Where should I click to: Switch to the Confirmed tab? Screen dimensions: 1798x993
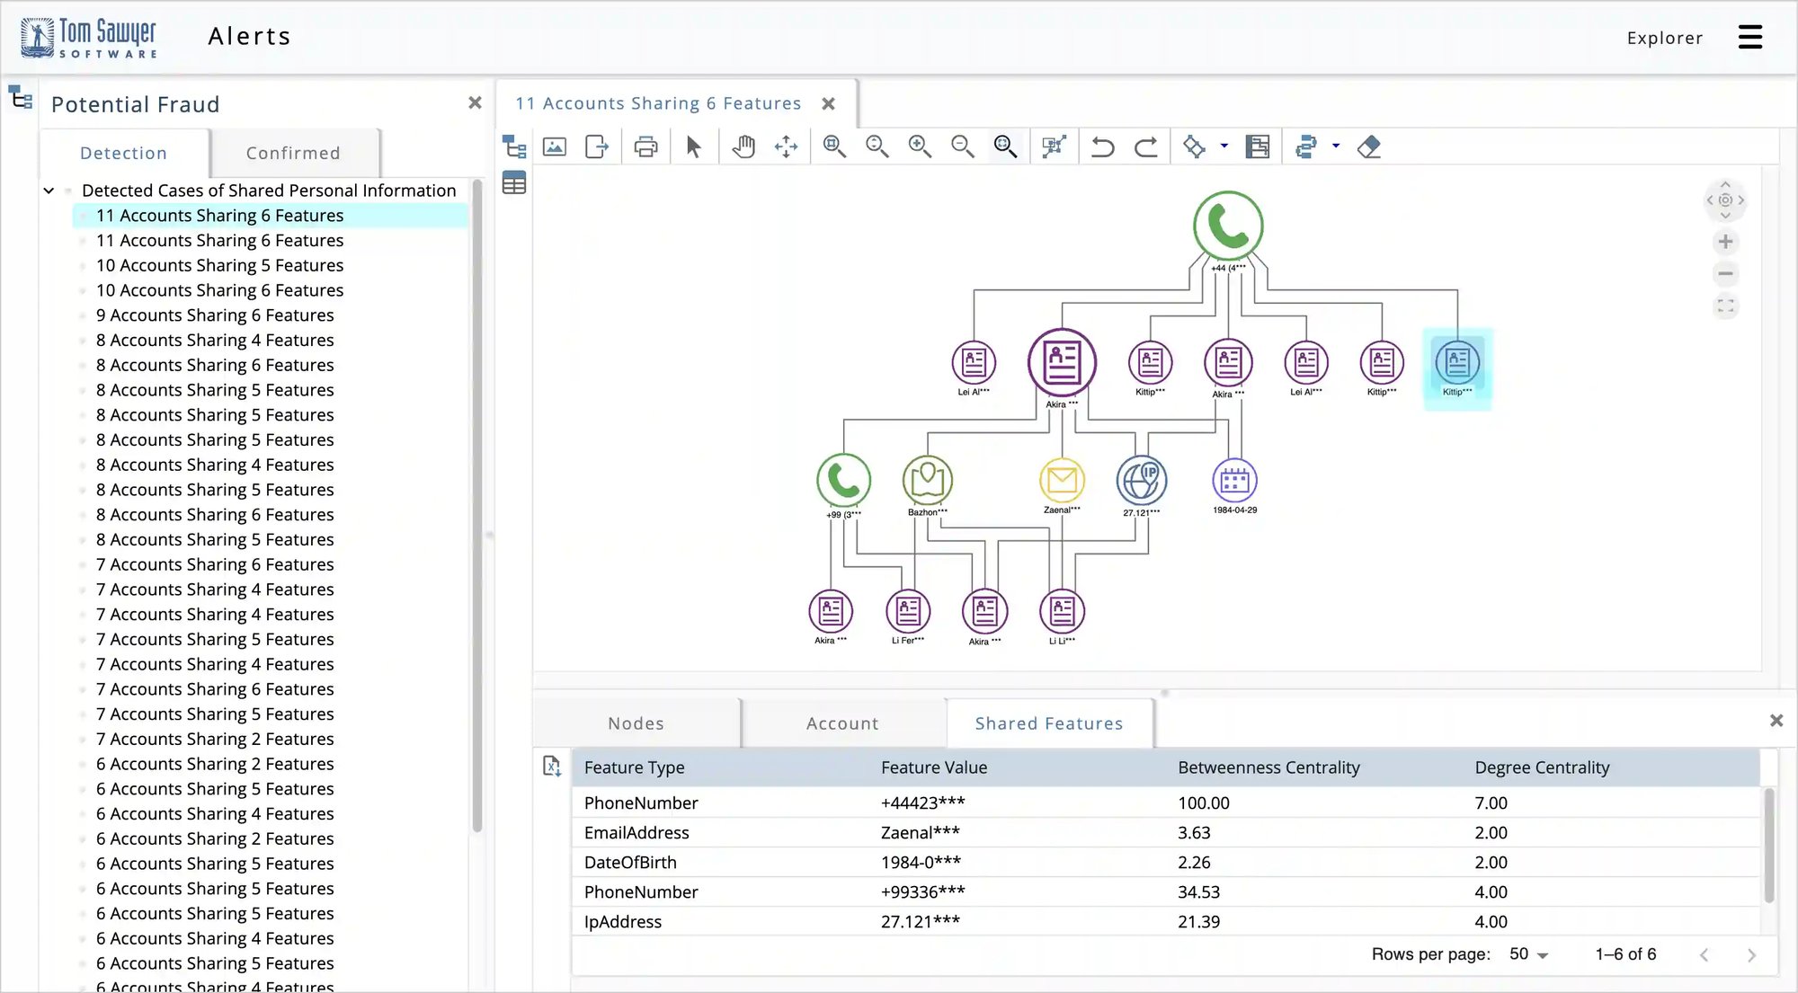point(294,153)
